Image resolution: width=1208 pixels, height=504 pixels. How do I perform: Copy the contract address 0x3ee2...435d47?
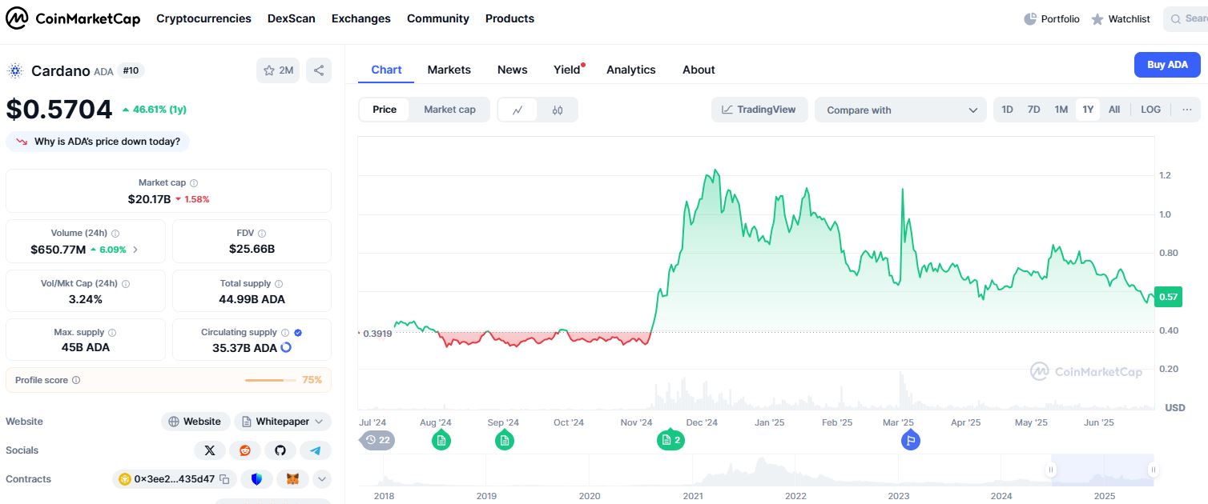point(225,479)
